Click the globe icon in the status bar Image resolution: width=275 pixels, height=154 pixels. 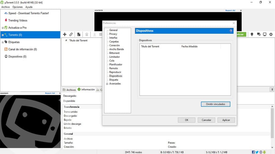[x=261, y=152]
